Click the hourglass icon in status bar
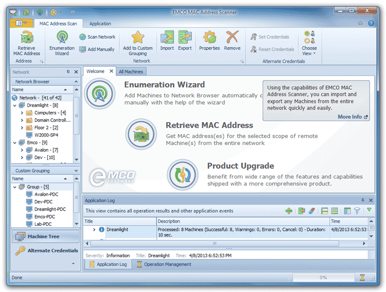 [362, 278]
